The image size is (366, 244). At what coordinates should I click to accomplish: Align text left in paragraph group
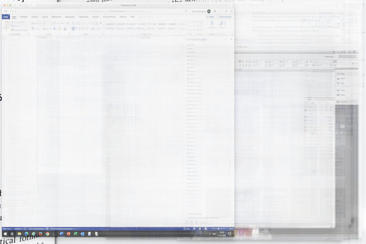click(x=73, y=29)
